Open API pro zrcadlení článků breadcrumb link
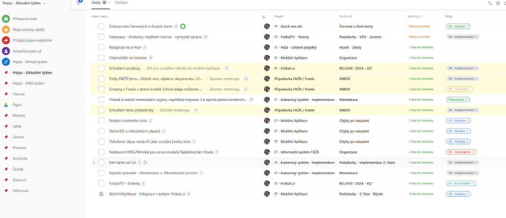The width and height of the screenshot is (506, 218). coord(183,68)
